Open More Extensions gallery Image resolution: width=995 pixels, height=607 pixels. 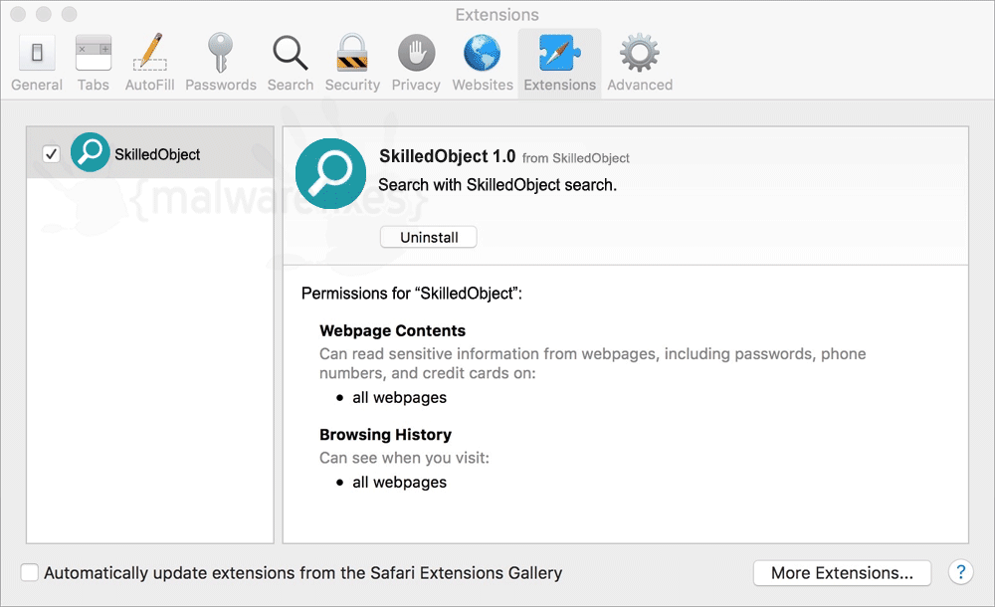842,573
